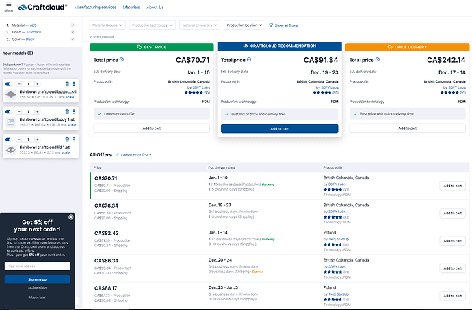Decrease quantity of bottom model
Viewport: 472px width, 310px height.
(x=19, y=84)
